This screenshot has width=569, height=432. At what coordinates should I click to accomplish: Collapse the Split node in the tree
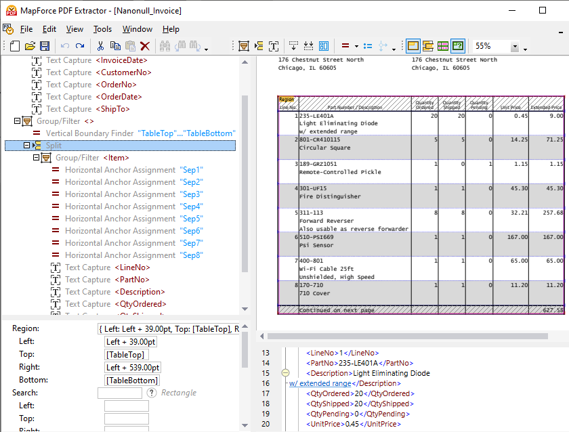(x=26, y=146)
